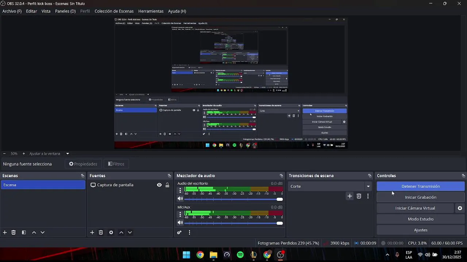Zoom out preview with minus icon
This screenshot has width=467, height=262.
(4, 154)
